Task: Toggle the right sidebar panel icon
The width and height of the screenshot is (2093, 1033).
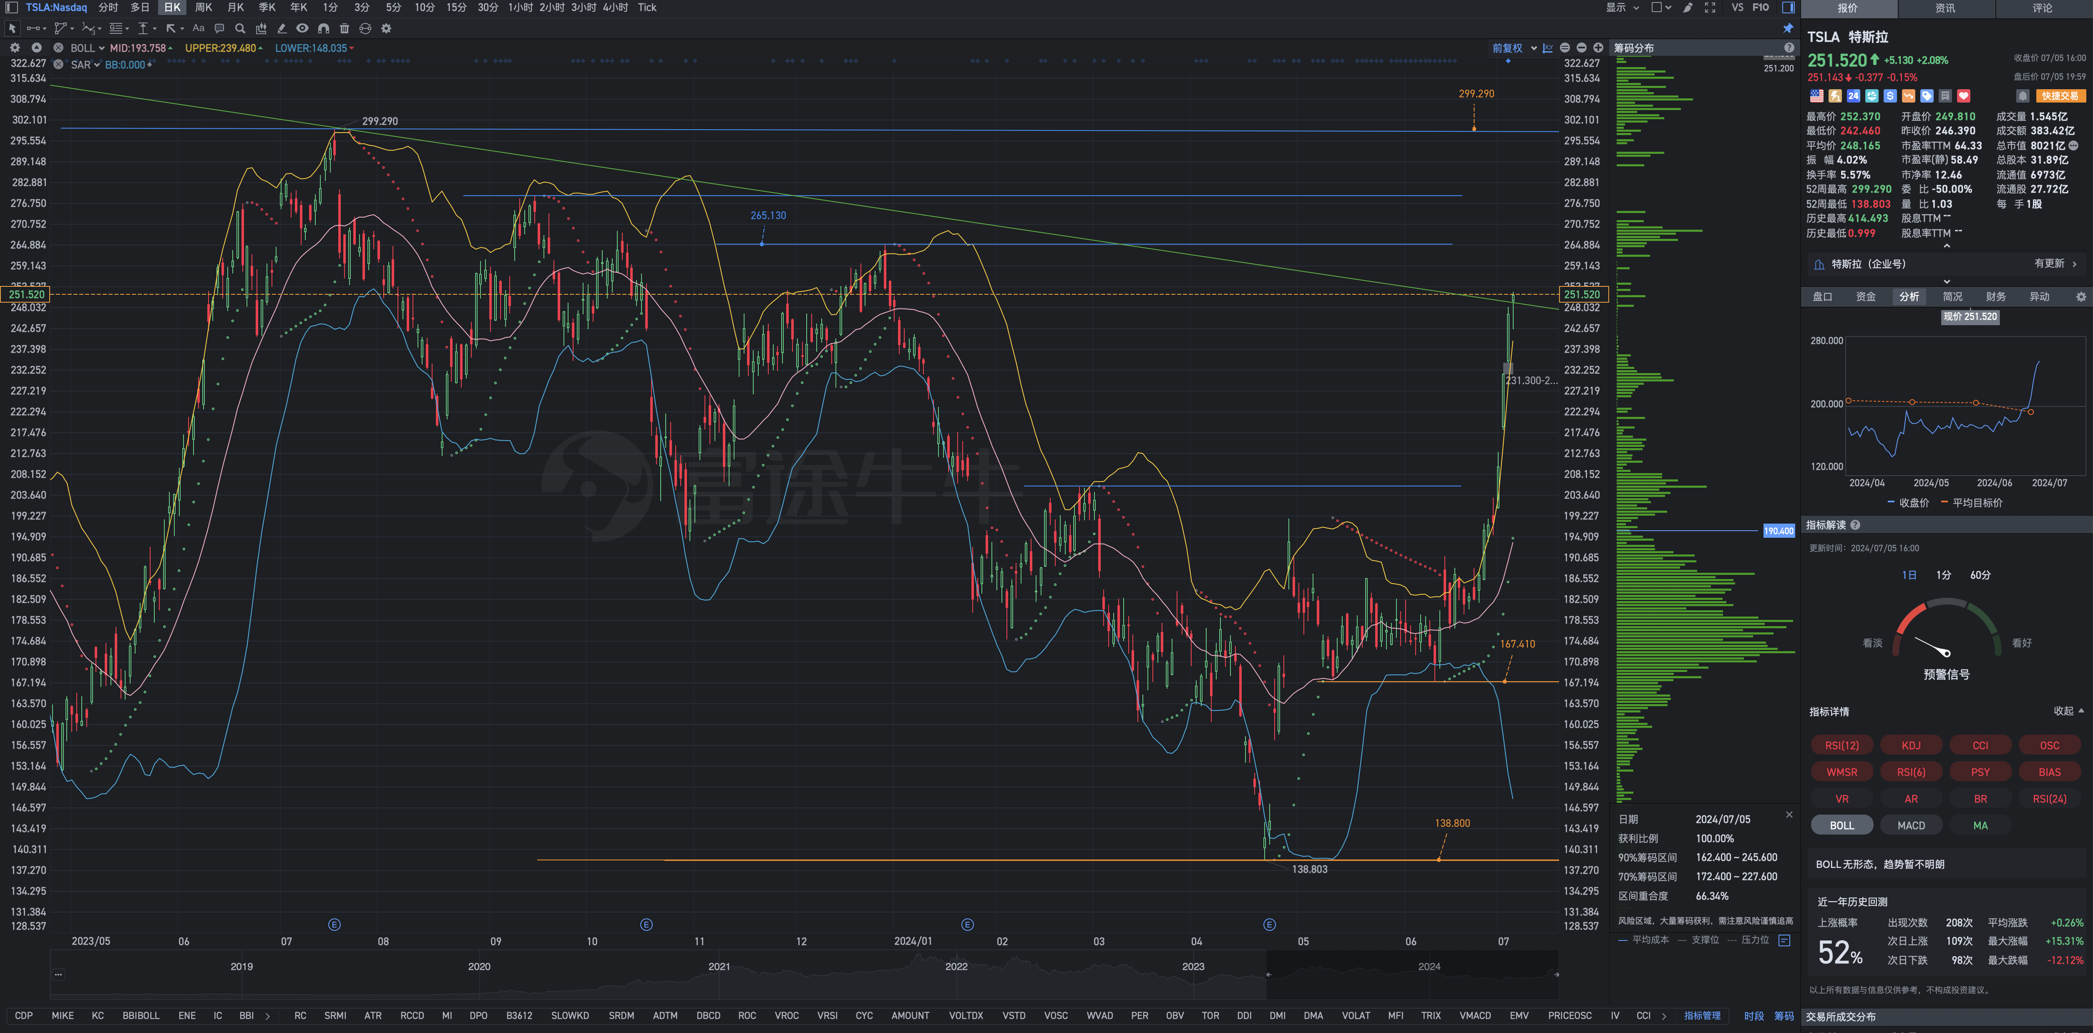Action: (1789, 8)
